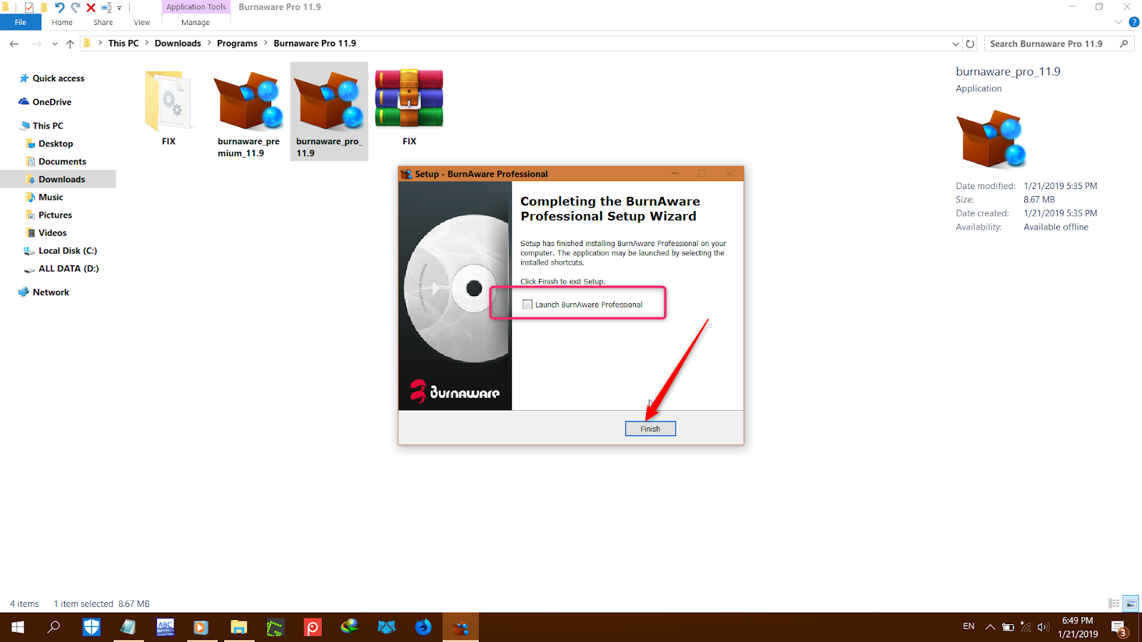Screen dimensions: 1142x642
Task: Select This PC in navigation pane
Action: (x=42, y=126)
